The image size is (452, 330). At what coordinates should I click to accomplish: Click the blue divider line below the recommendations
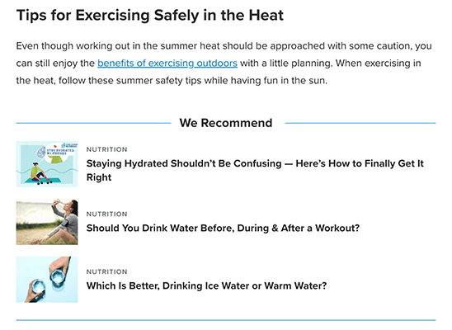point(226,320)
